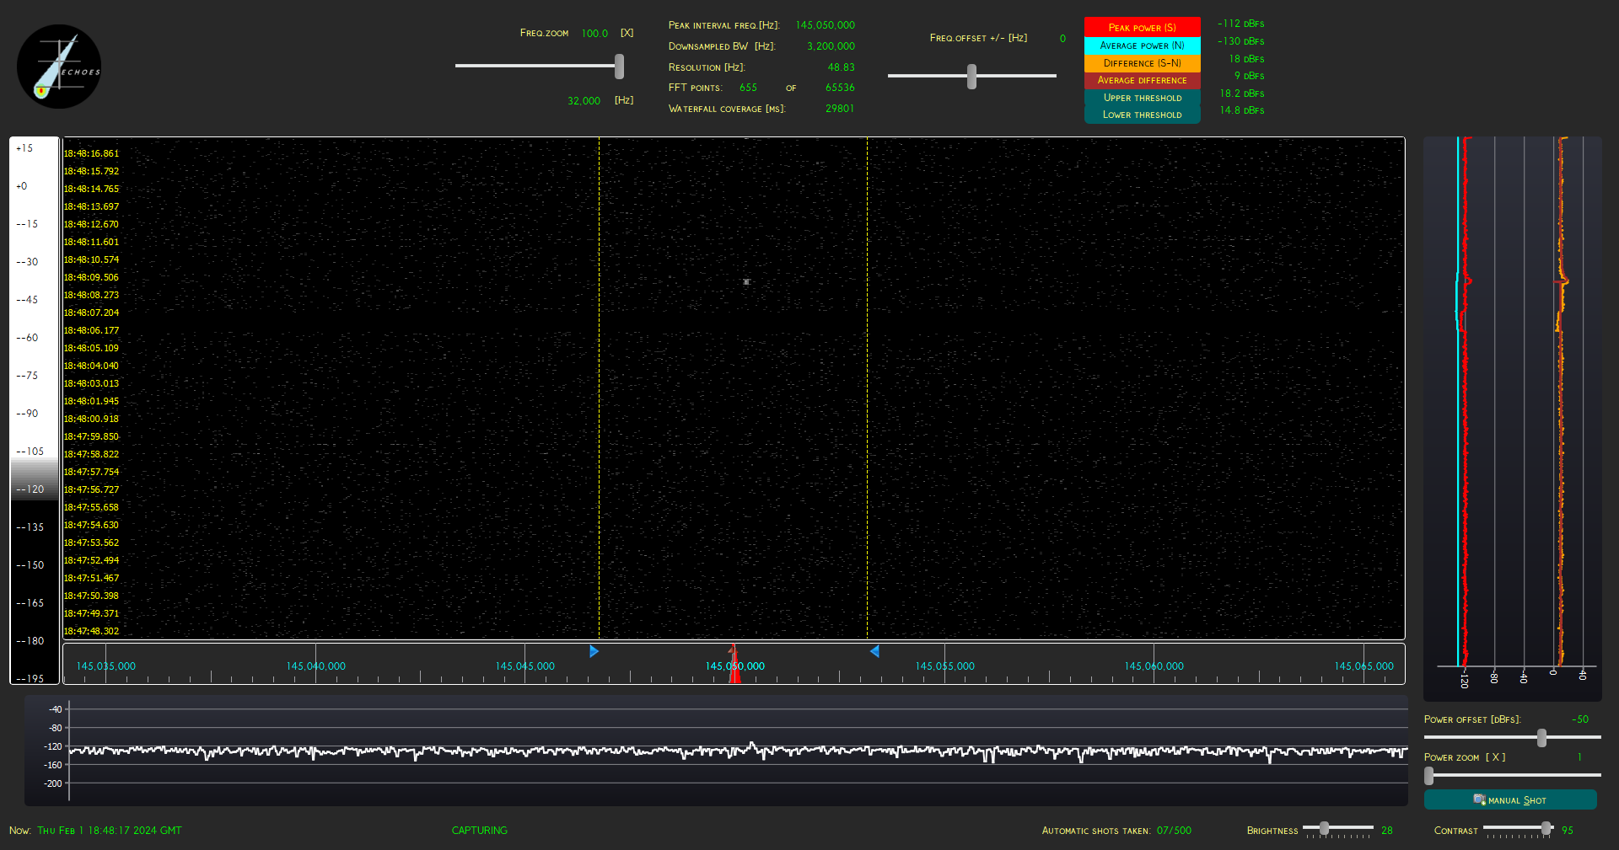Click the Brightness value 28

pyautogui.click(x=1387, y=831)
